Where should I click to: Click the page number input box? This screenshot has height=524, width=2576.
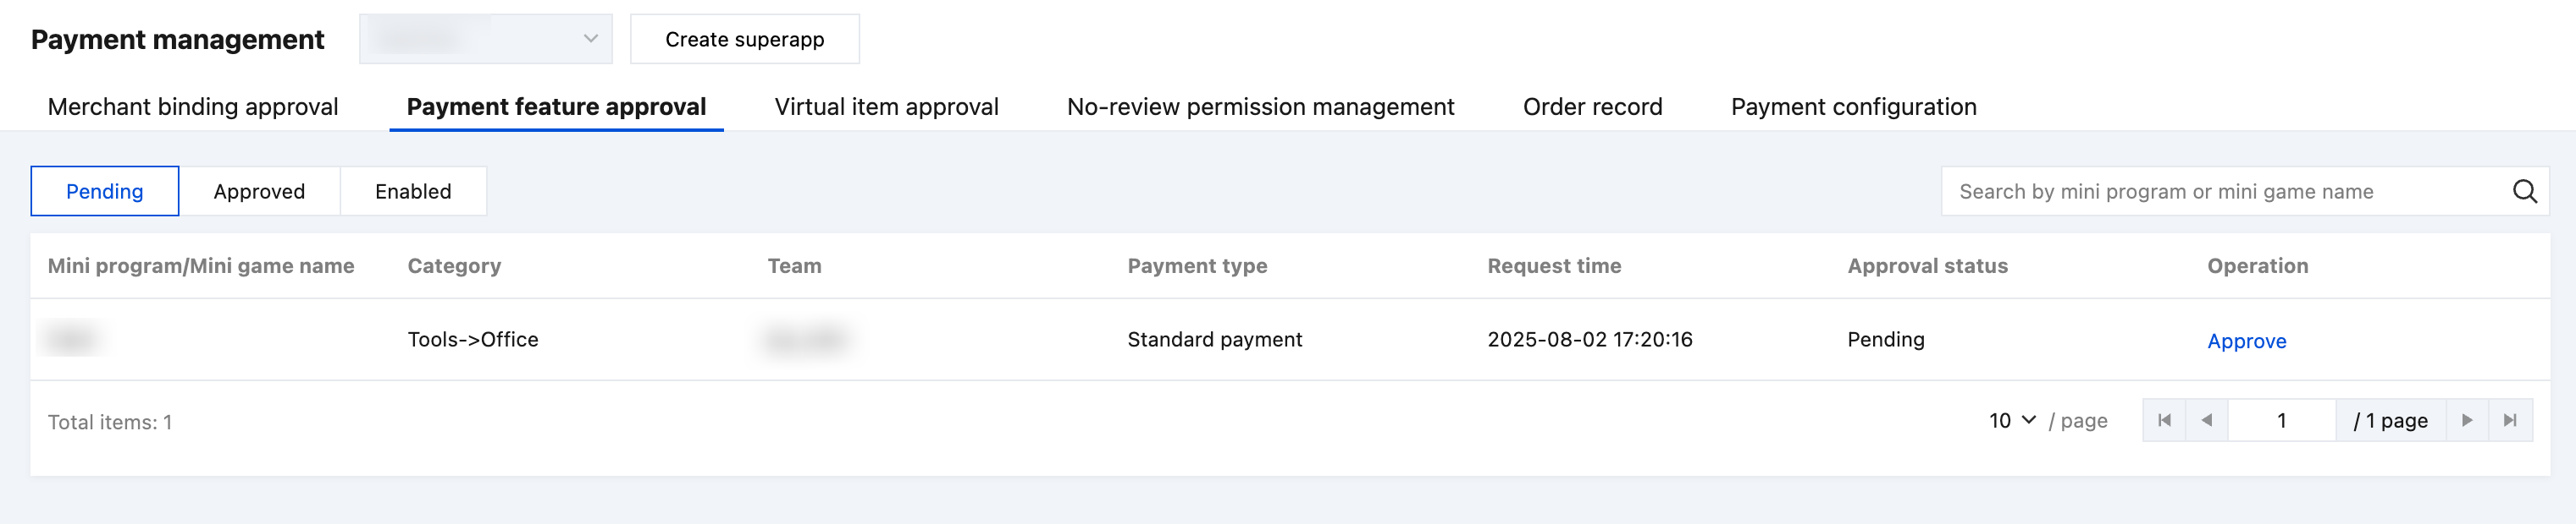(x=2281, y=420)
